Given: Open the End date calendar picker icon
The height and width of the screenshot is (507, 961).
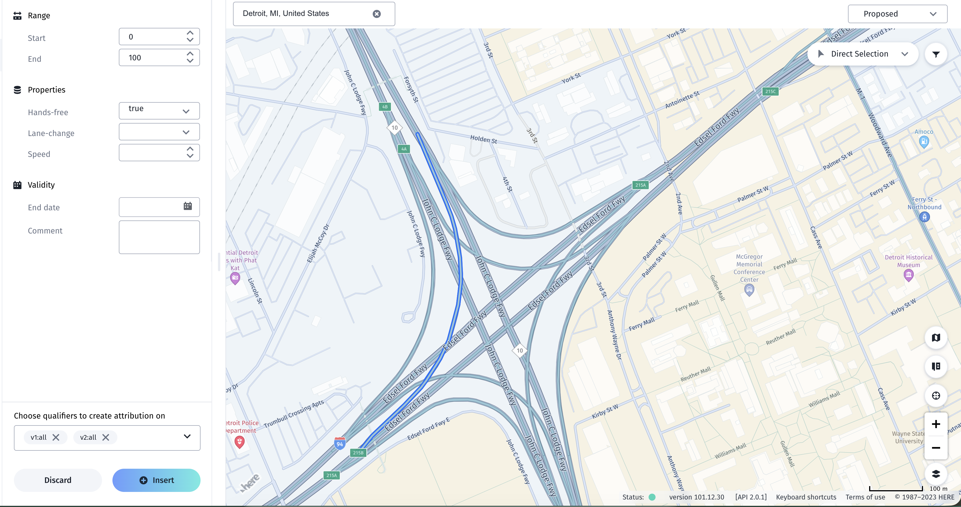Looking at the screenshot, I should pyautogui.click(x=188, y=206).
